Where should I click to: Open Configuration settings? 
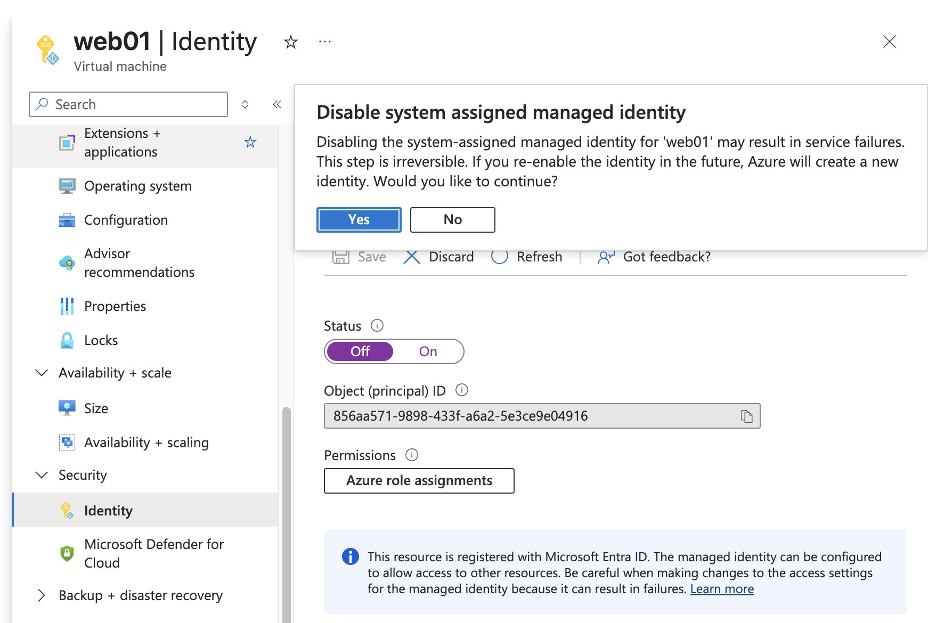pos(145,220)
